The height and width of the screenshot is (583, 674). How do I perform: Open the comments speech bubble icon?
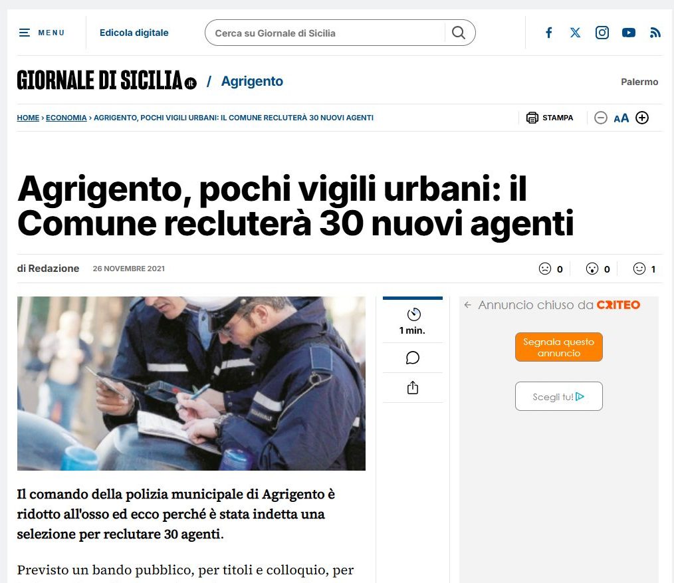click(x=413, y=358)
